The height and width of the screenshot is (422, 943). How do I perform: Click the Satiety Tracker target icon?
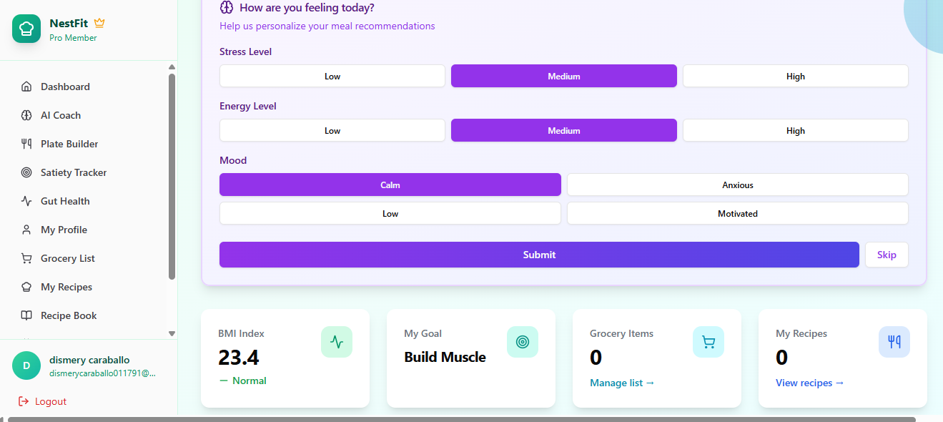click(25, 172)
